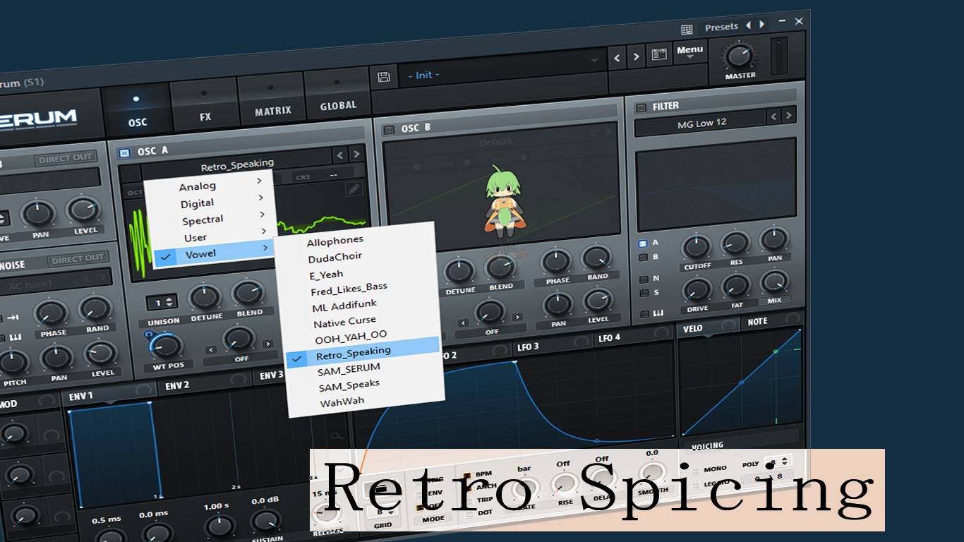964x542 pixels.
Task: Click the right triangle next to Presets
Action: 762,25
